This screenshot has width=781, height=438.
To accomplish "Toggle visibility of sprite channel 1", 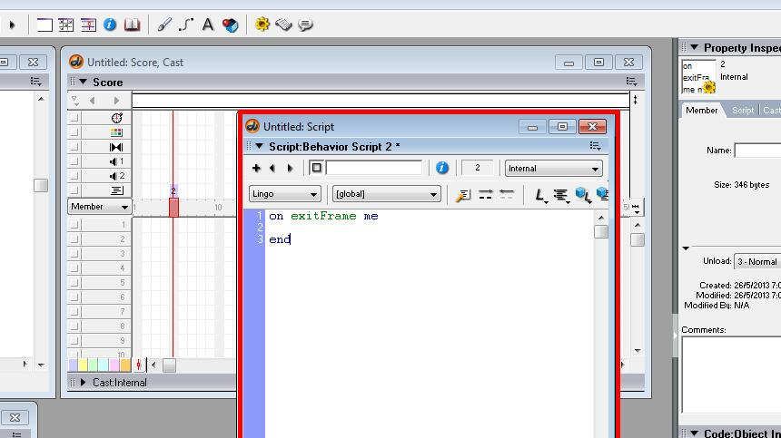I will click(x=74, y=225).
